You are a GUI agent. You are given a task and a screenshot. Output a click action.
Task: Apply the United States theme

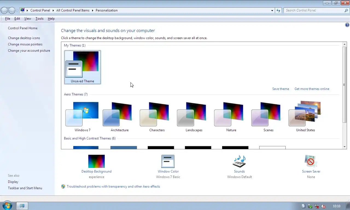306,117
